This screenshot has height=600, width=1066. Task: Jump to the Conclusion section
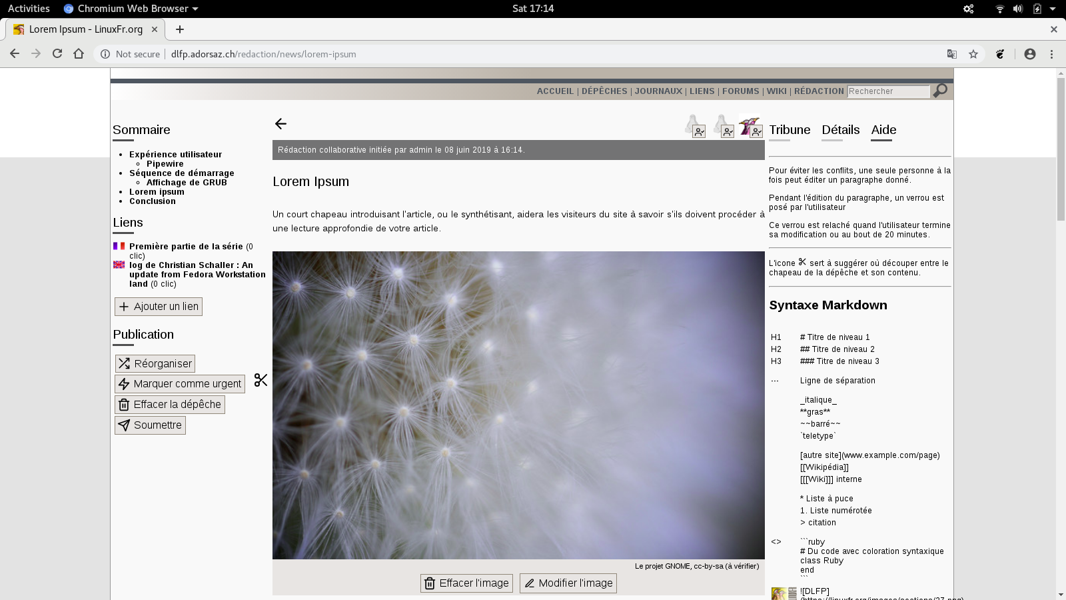pyautogui.click(x=153, y=201)
